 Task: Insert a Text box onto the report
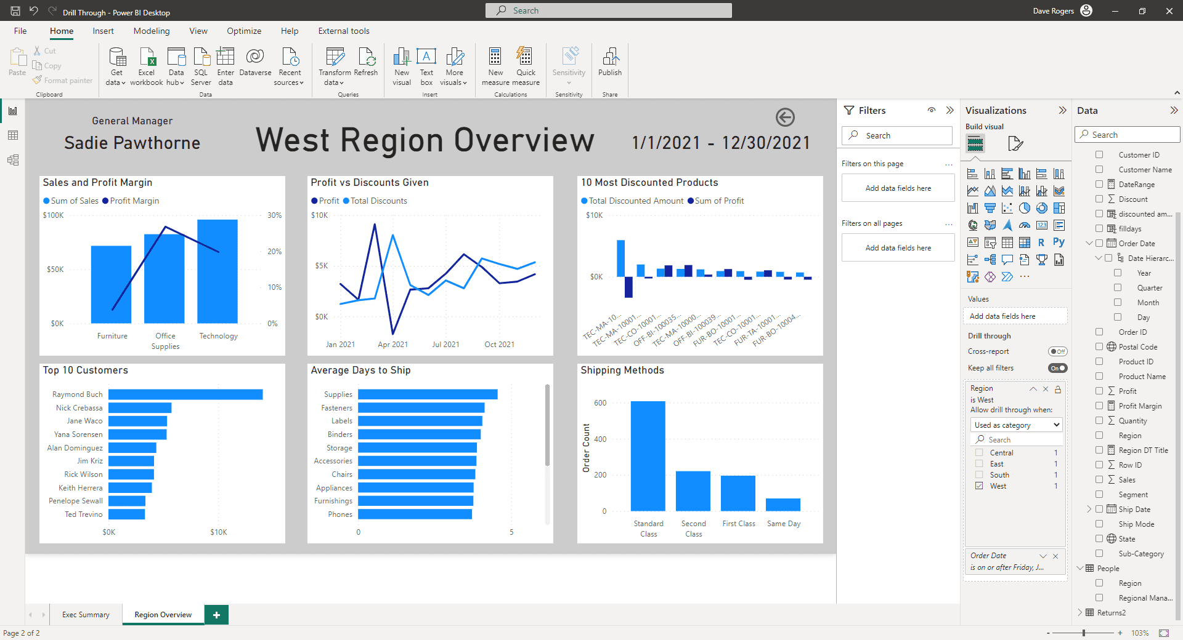(426, 65)
